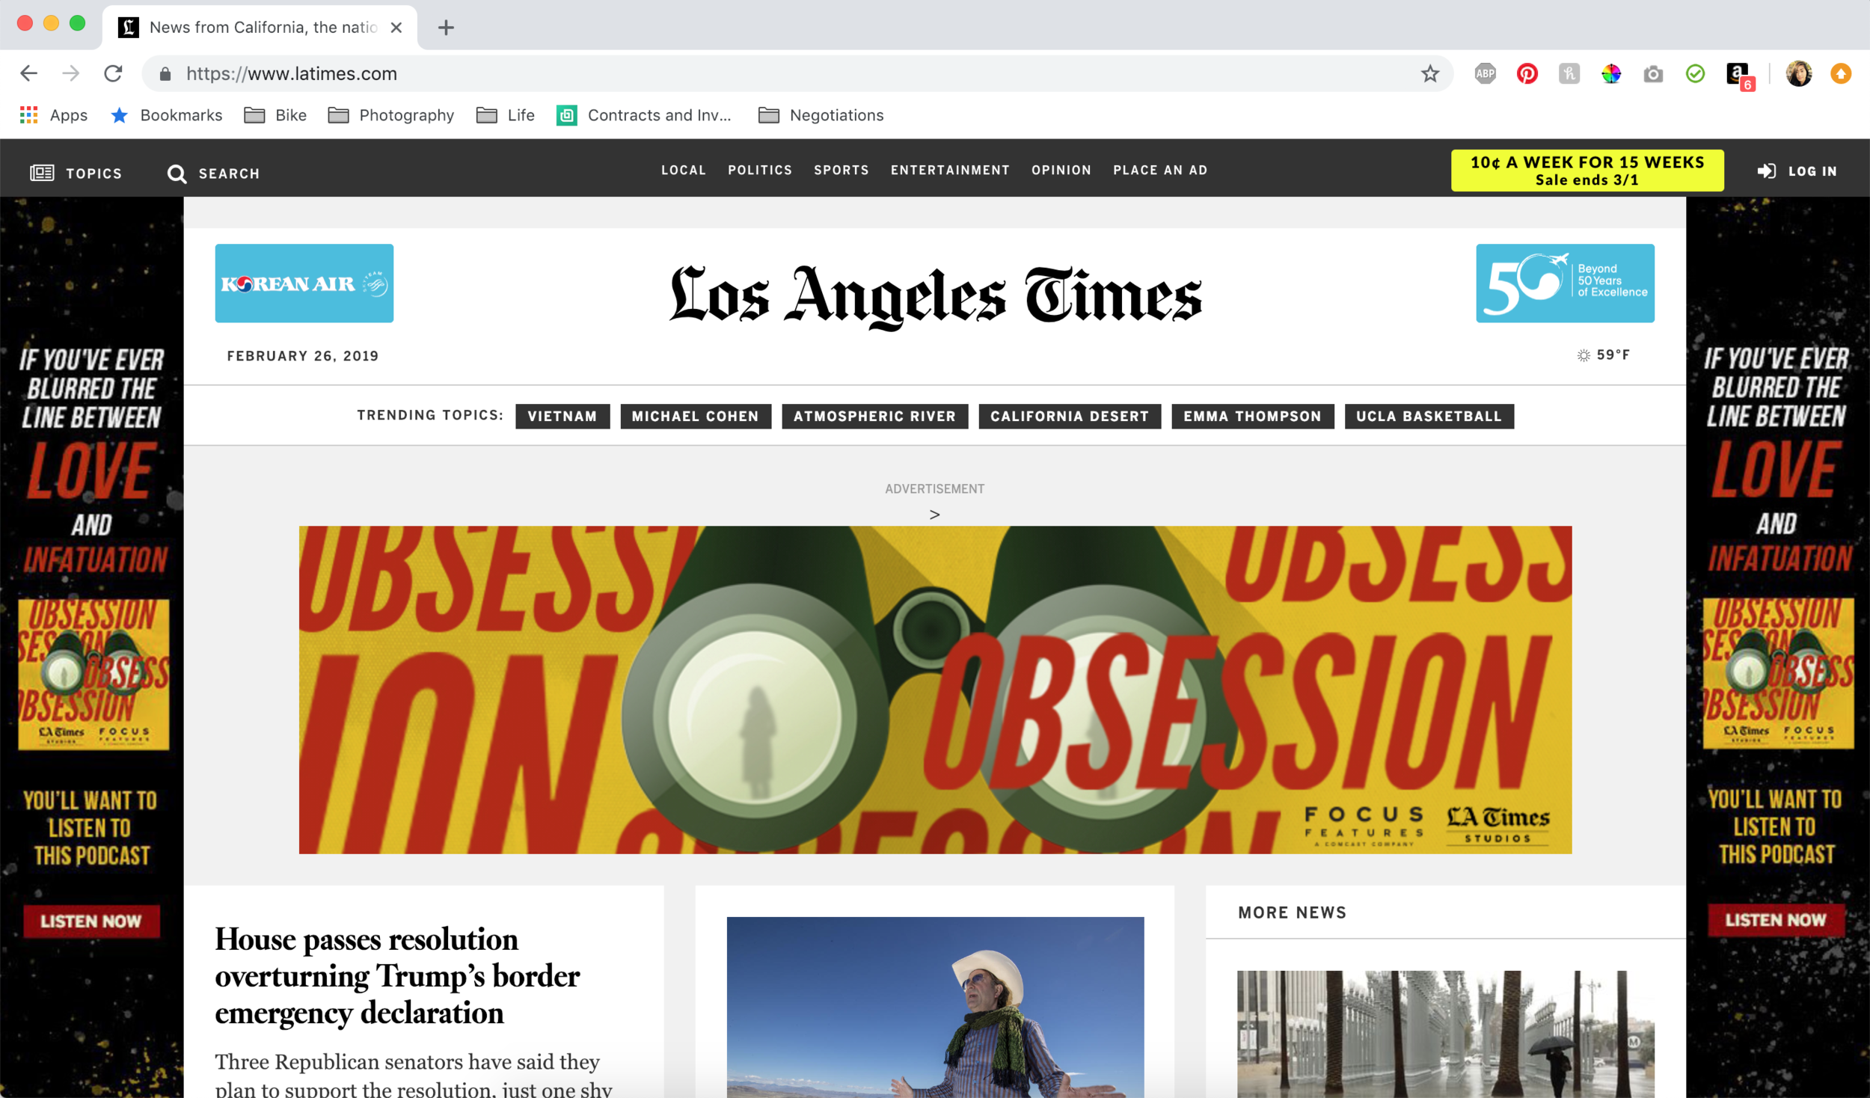
Task: Select the Atmospheric River trending topic
Action: (874, 416)
